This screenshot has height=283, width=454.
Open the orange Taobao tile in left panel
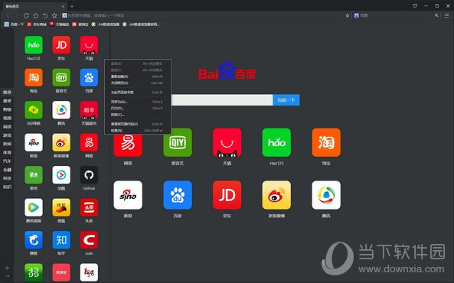34,77
